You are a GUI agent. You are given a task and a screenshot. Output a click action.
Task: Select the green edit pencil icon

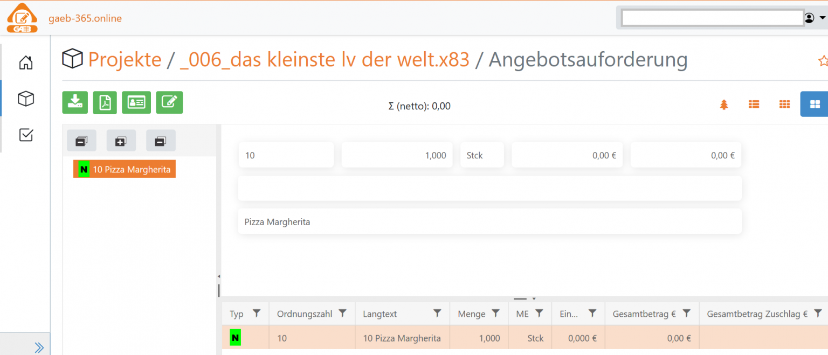(169, 102)
